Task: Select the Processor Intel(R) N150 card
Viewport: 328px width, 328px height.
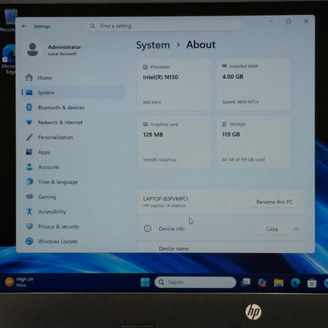Action: pyautogui.click(x=174, y=84)
